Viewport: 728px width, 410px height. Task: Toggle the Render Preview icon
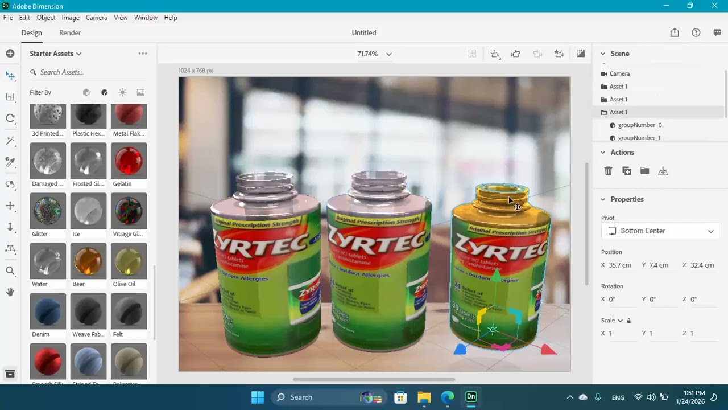pos(581,54)
